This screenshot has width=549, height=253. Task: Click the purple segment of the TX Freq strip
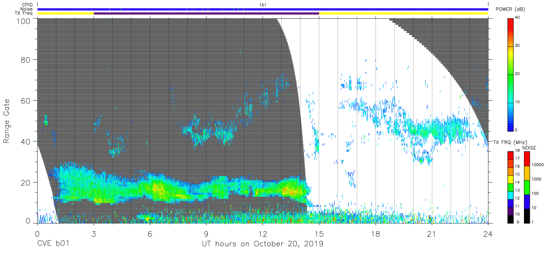[x=207, y=13]
